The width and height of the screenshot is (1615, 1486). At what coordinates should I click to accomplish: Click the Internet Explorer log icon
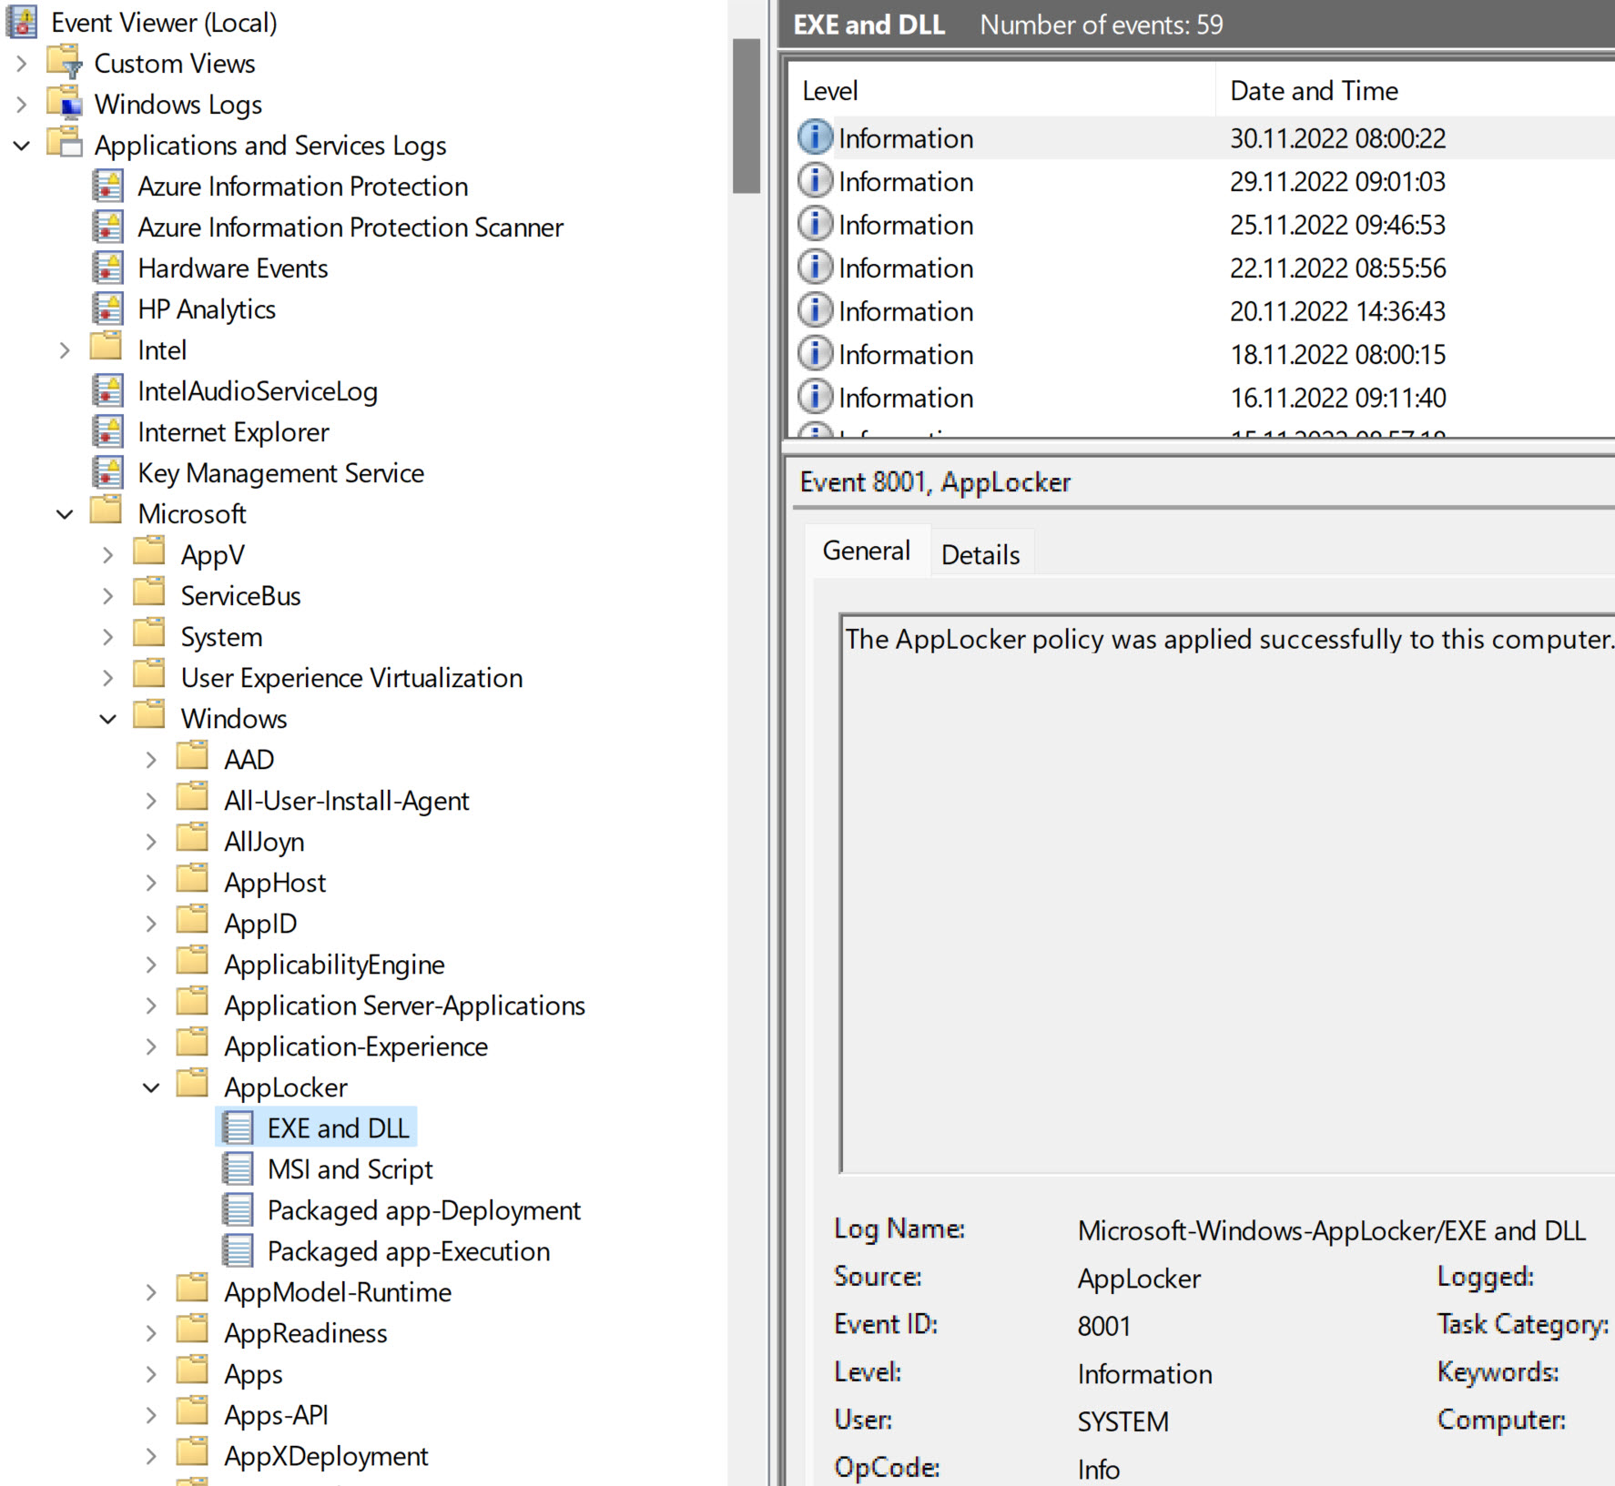click(x=108, y=431)
